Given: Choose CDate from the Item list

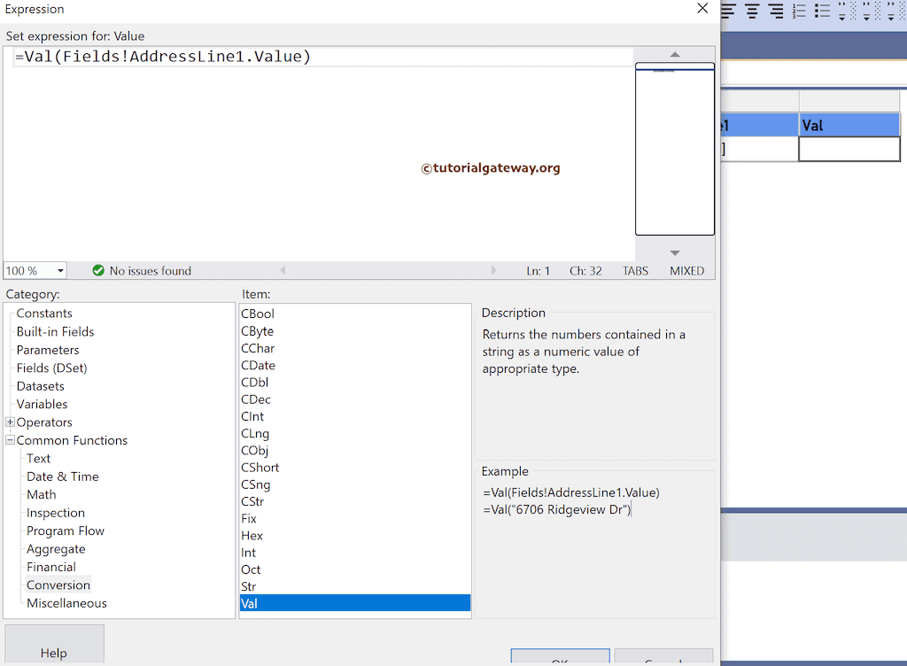Looking at the screenshot, I should click(x=258, y=365).
